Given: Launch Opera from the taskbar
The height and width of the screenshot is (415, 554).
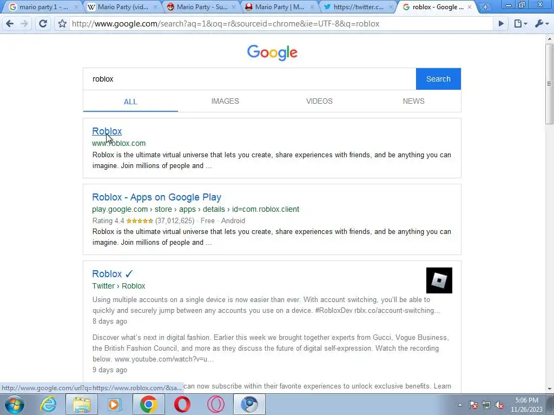Looking at the screenshot, I should tap(182, 404).
